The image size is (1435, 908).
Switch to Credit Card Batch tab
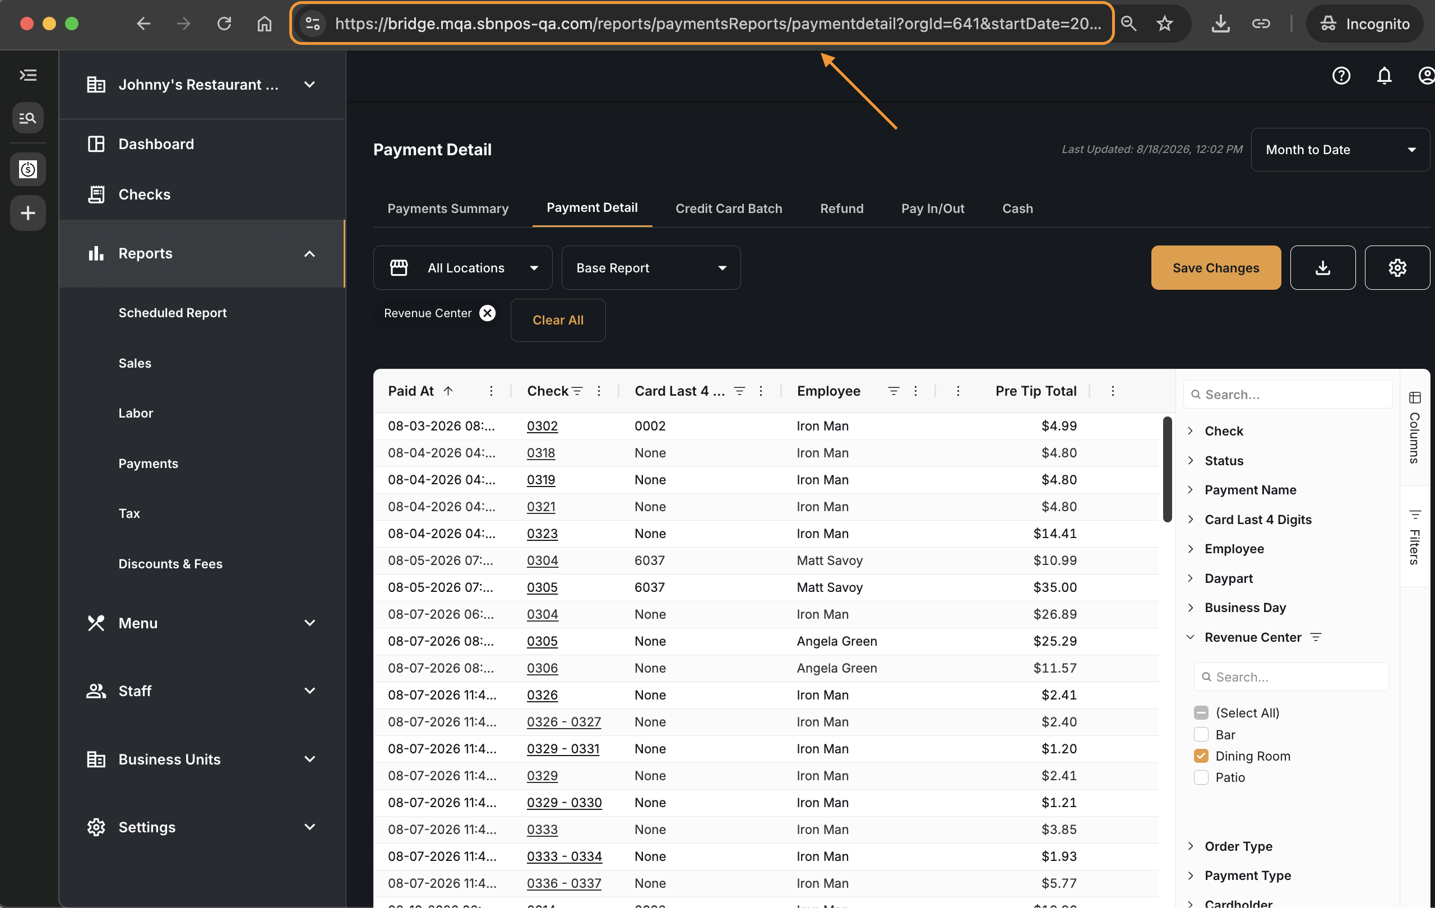click(729, 209)
